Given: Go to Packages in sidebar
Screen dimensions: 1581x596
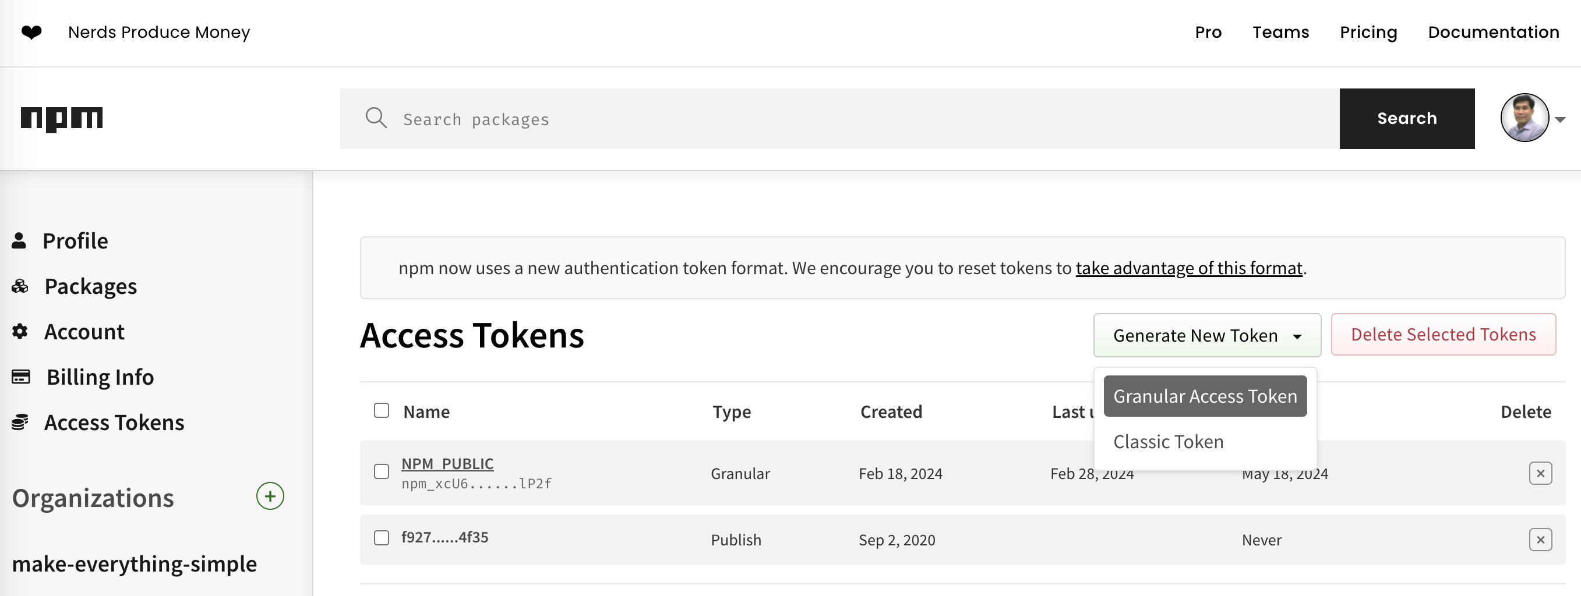Looking at the screenshot, I should pyautogui.click(x=90, y=286).
